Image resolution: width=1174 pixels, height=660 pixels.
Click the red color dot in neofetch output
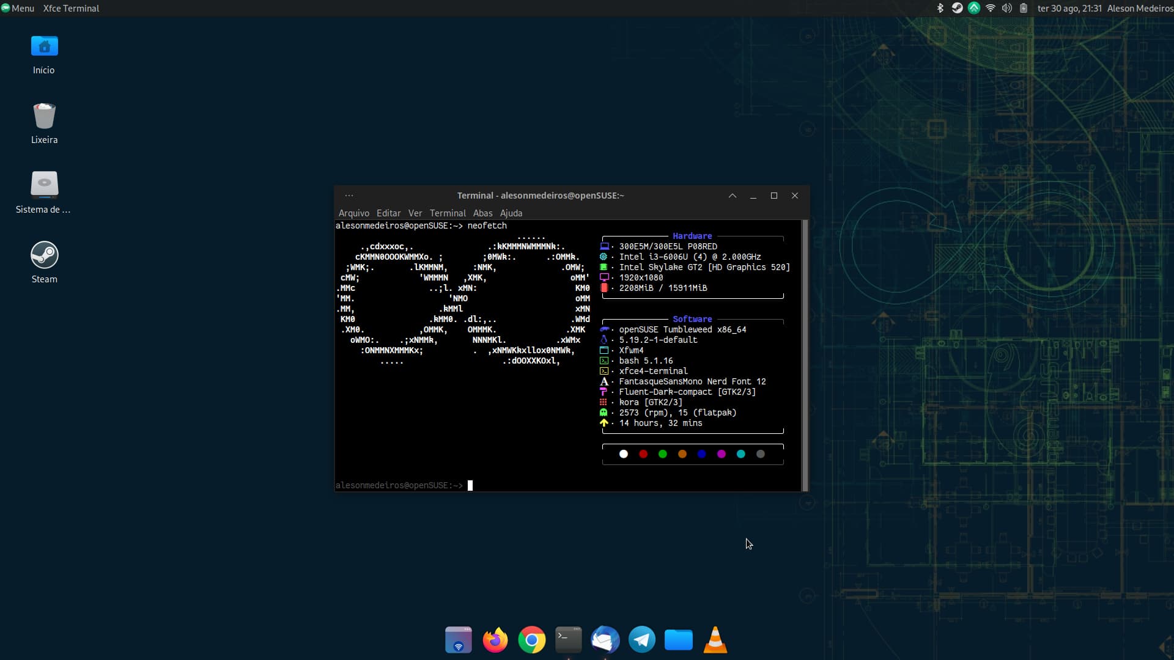tap(643, 454)
